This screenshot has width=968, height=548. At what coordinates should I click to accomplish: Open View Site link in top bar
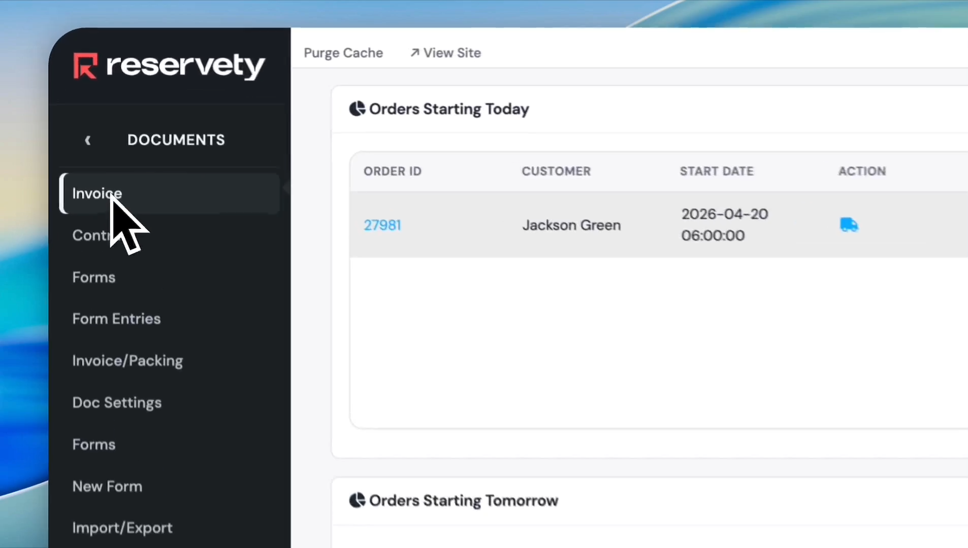(445, 53)
